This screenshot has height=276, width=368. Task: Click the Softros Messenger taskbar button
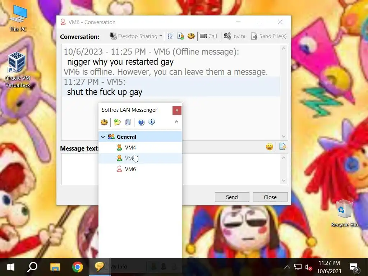point(100,267)
